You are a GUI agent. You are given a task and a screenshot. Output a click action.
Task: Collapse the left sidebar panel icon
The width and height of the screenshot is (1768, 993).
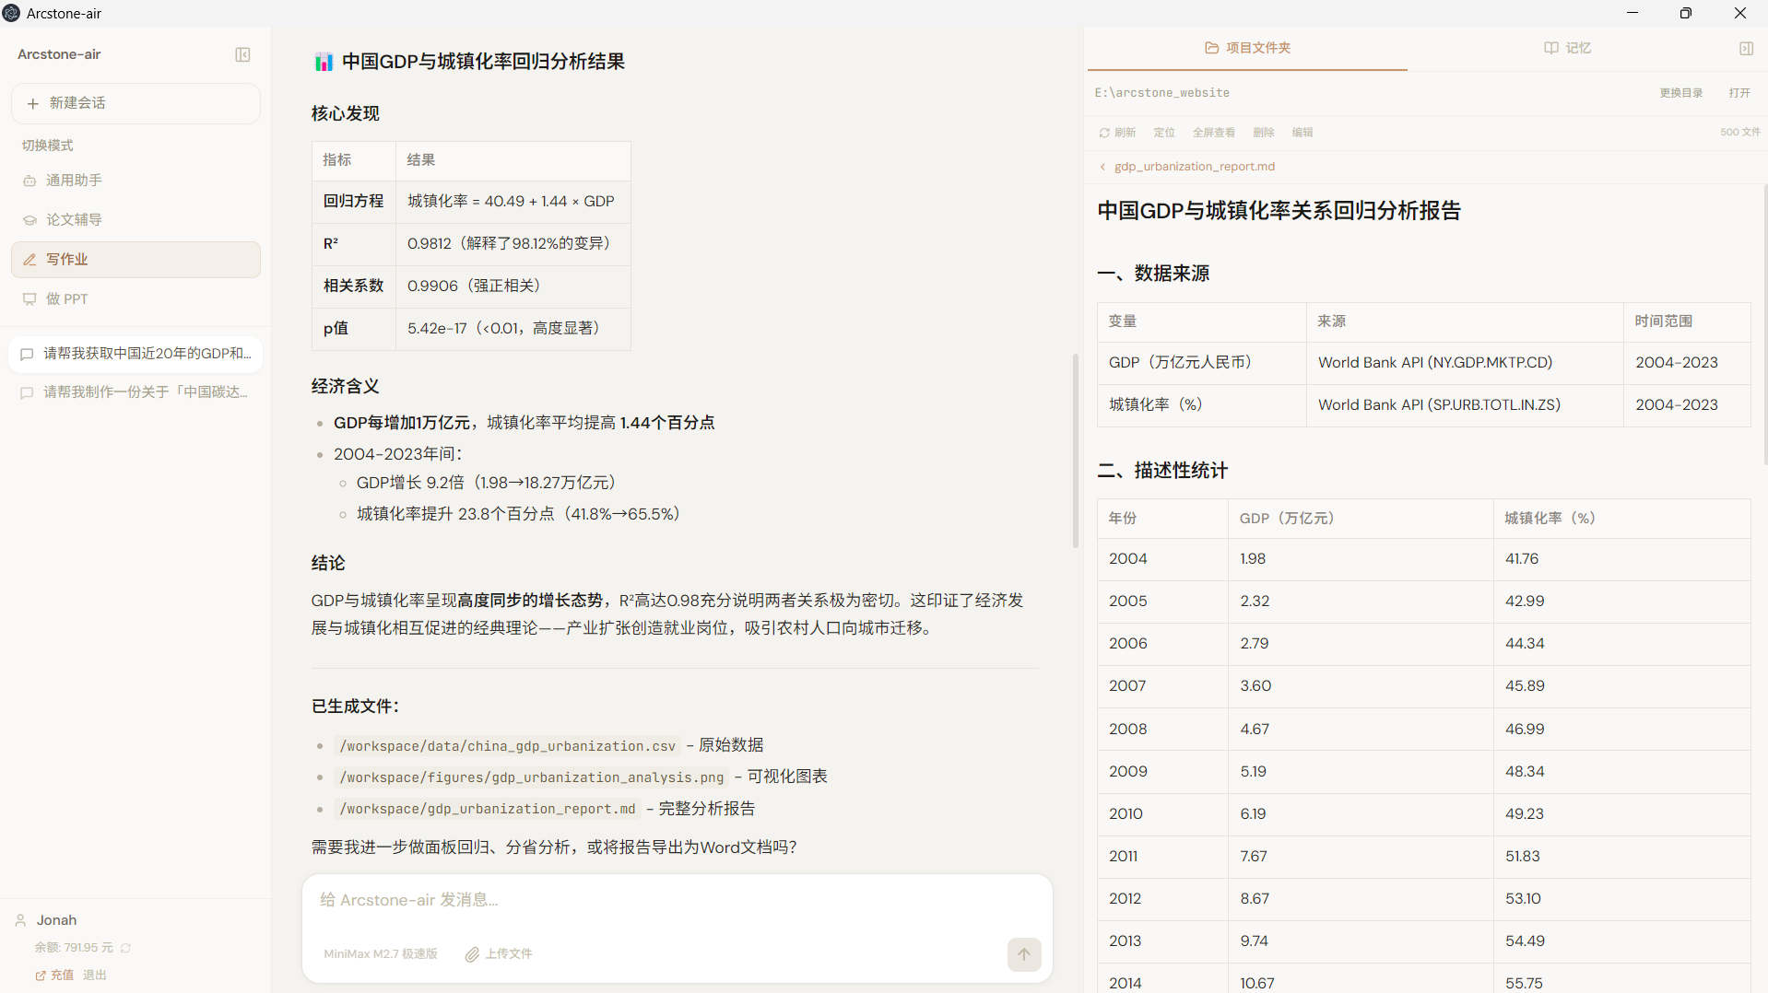point(242,54)
